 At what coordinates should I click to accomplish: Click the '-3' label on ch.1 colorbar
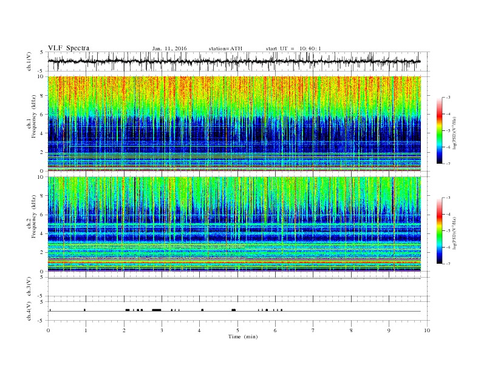448,98
